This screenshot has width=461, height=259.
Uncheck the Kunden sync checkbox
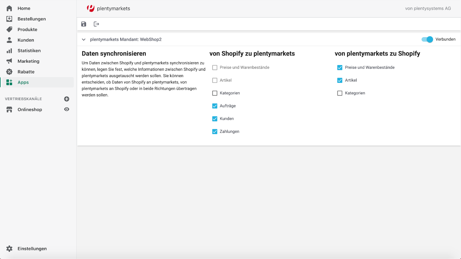(x=215, y=119)
